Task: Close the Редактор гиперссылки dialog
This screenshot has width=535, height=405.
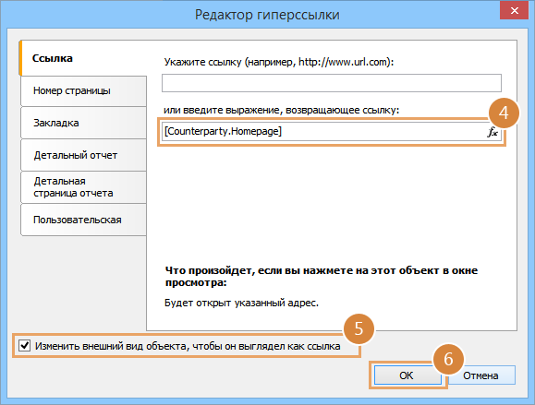Action: (514, 10)
